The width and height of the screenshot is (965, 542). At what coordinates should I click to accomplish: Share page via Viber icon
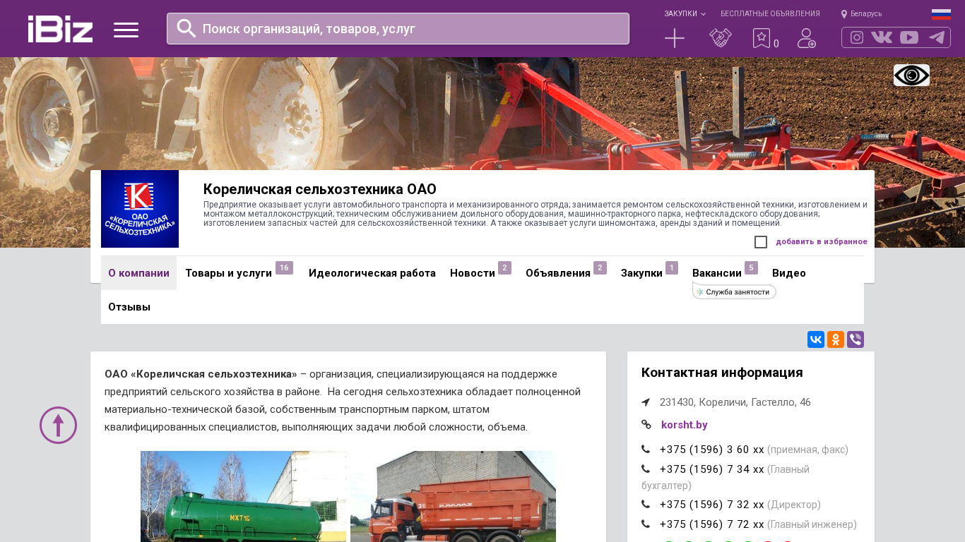pos(856,339)
